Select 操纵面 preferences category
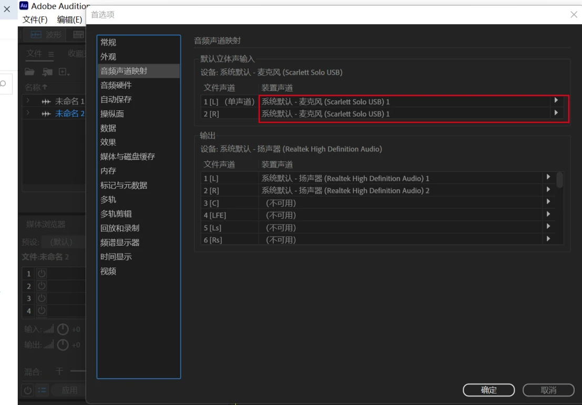582x405 pixels. point(139,114)
